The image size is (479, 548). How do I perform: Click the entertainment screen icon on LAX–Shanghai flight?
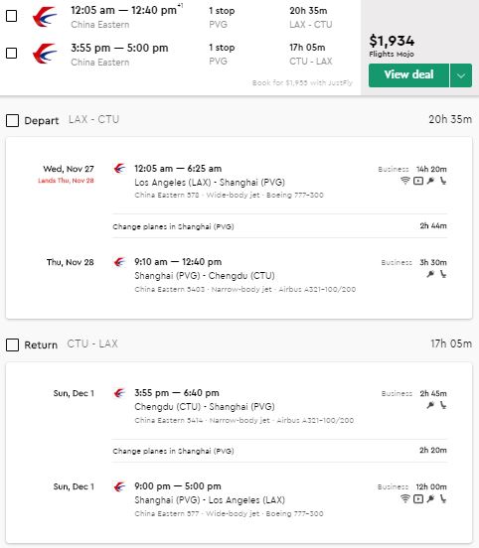[418, 181]
